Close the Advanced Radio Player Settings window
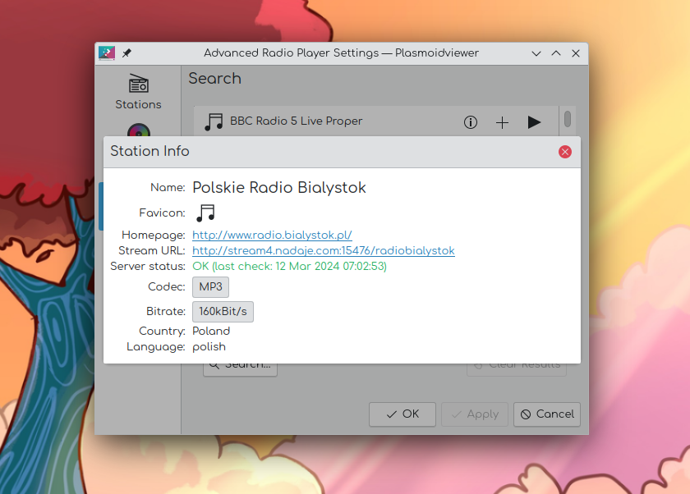Image resolution: width=690 pixels, height=494 pixels. (576, 53)
